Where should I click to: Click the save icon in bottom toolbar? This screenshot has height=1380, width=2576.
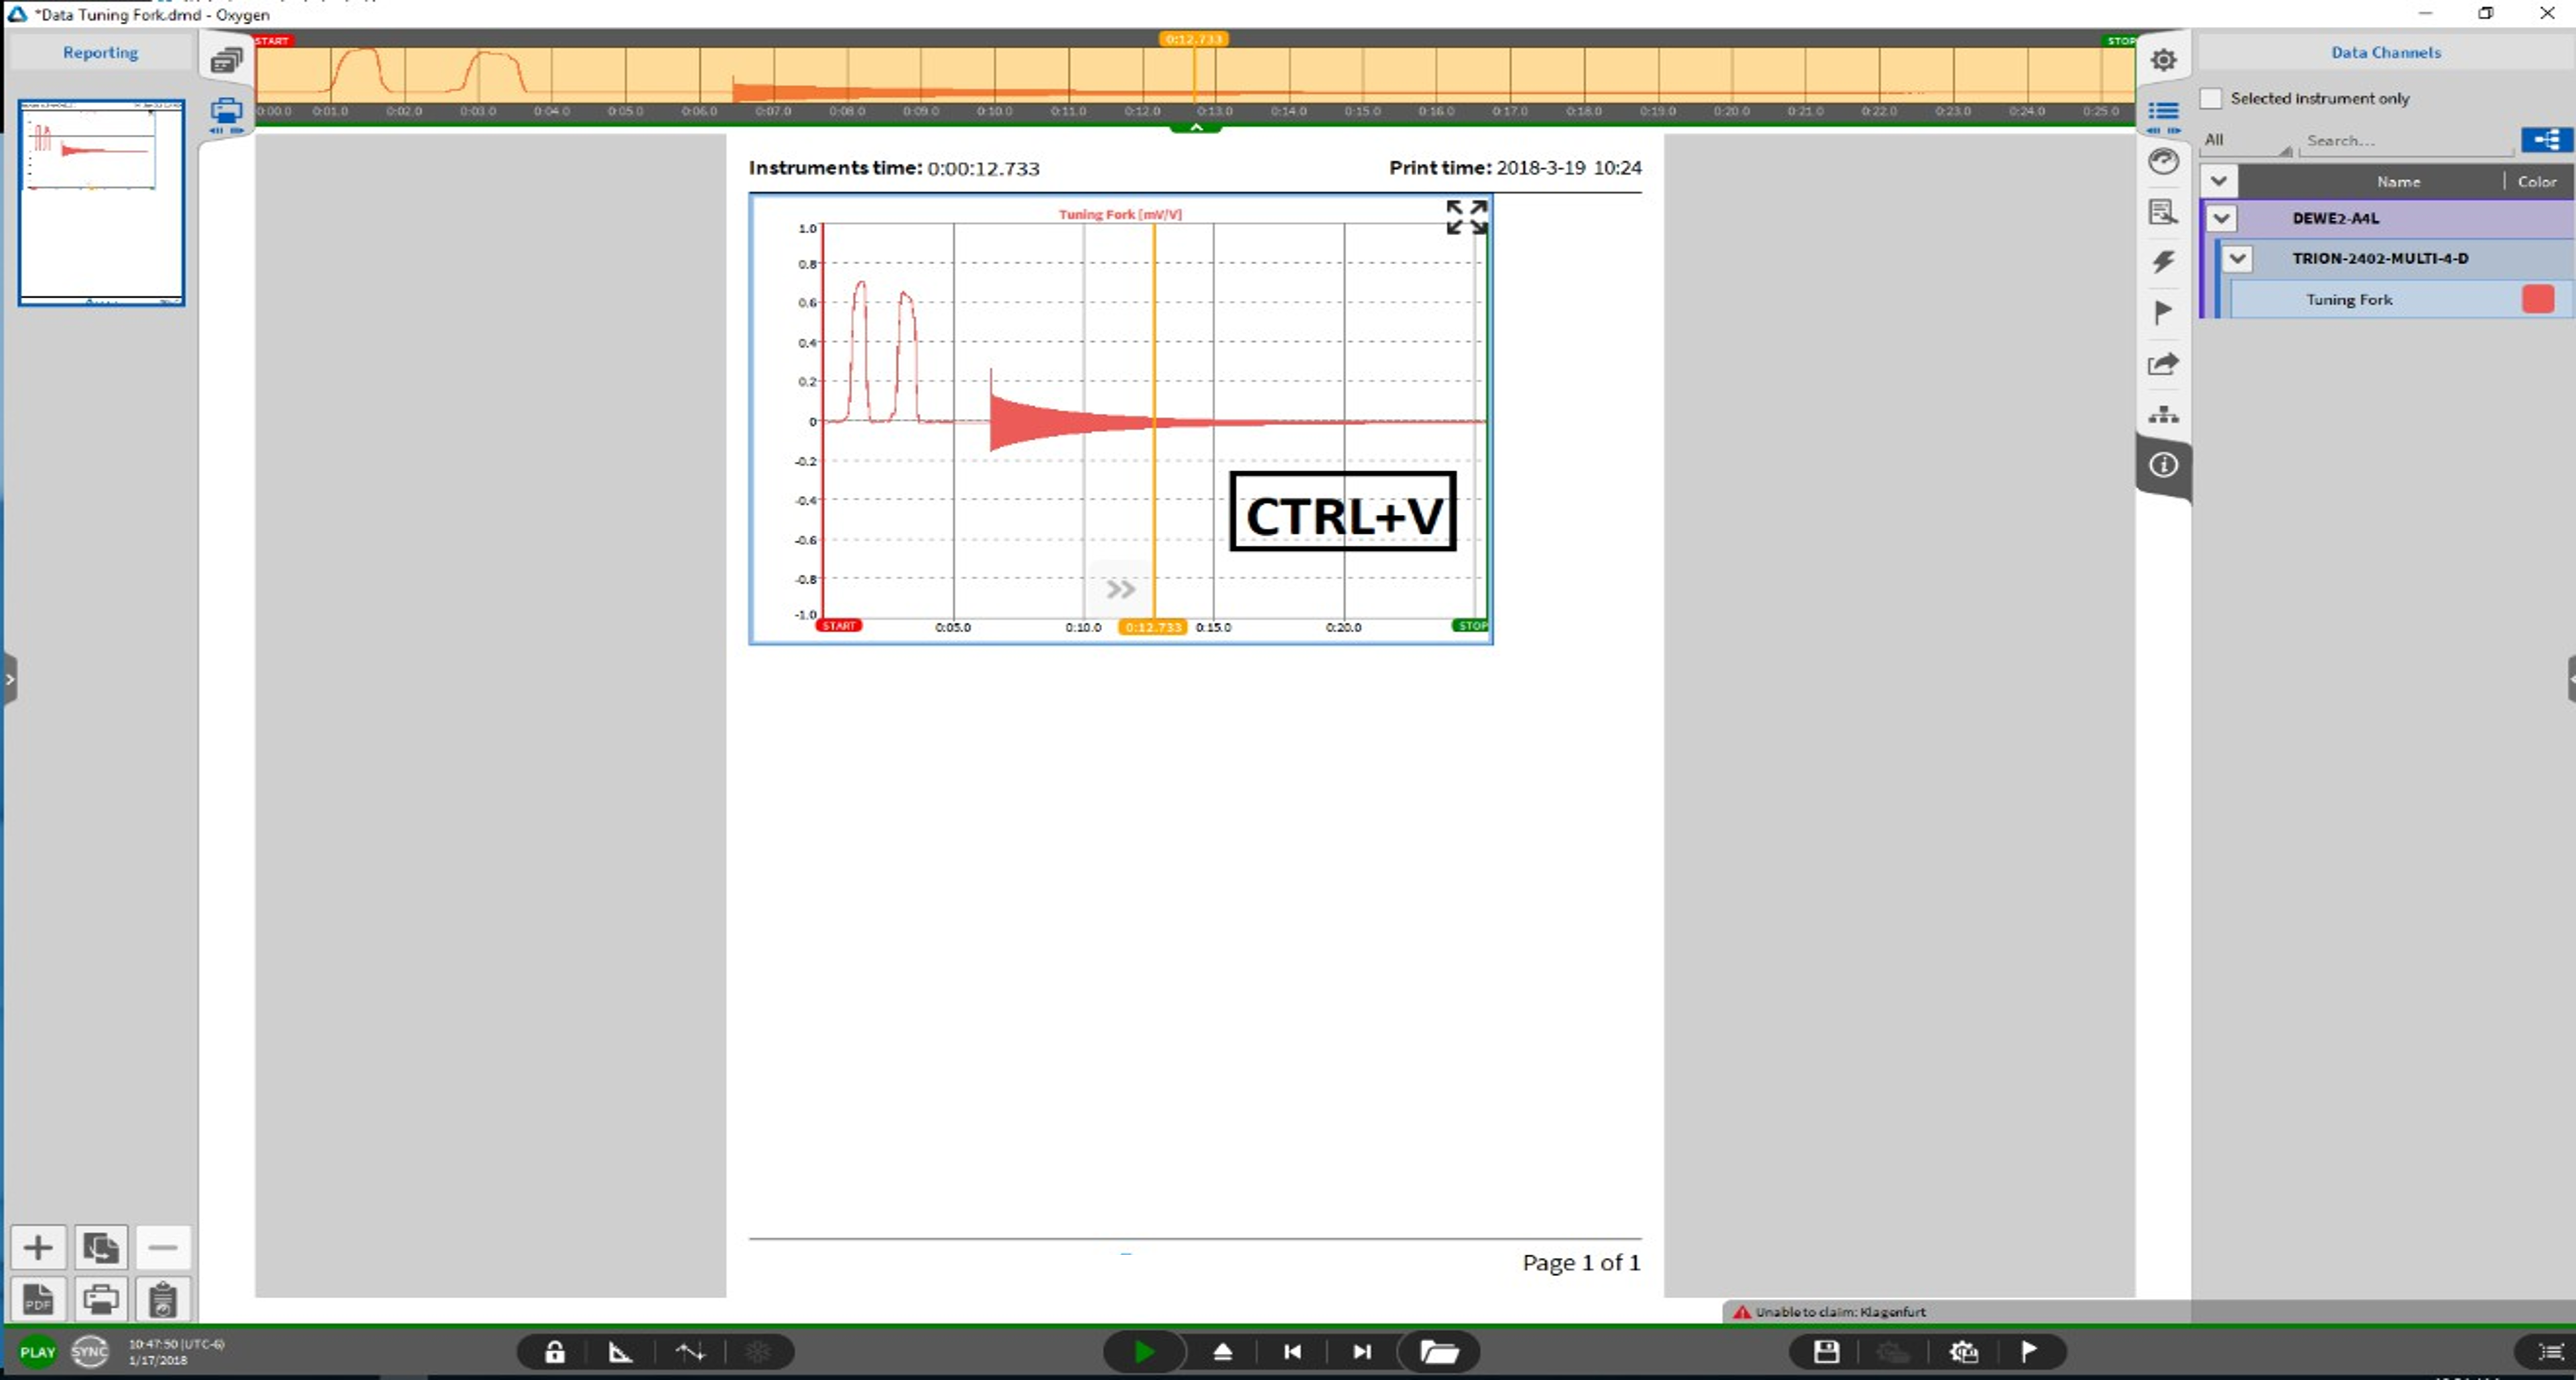click(x=1826, y=1352)
